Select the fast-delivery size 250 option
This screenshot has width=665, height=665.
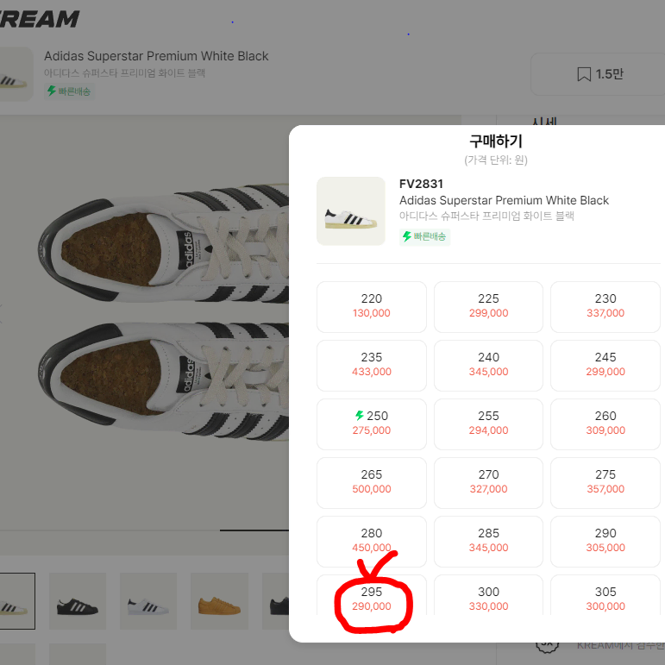click(x=371, y=423)
